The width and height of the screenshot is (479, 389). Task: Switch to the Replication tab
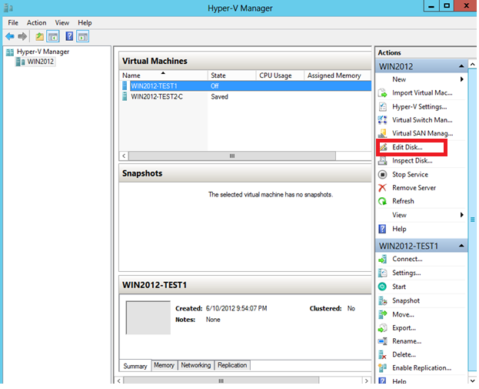232,365
